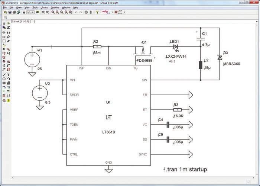This screenshot has width=260, height=186.
Task: Select the Circle drawing tool
Action: 4,79
